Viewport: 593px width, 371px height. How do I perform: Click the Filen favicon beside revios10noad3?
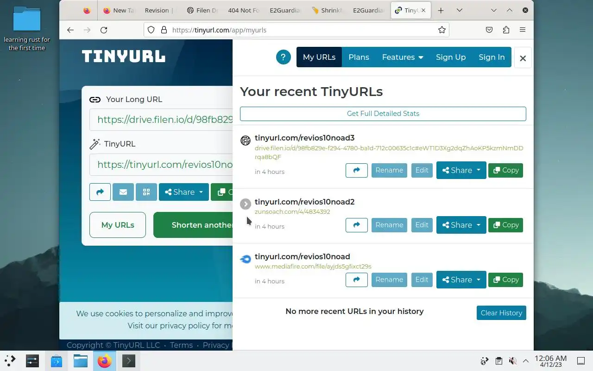click(x=246, y=141)
